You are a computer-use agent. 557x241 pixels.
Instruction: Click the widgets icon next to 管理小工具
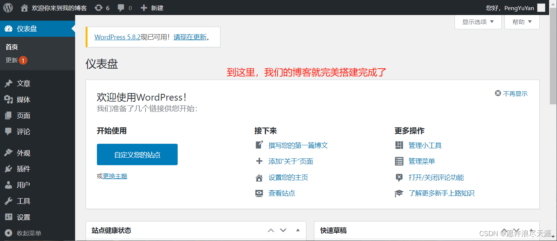click(399, 145)
